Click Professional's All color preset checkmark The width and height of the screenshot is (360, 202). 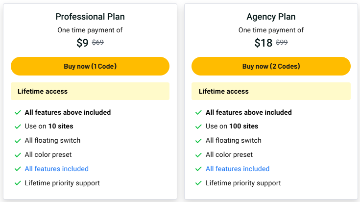18,155
